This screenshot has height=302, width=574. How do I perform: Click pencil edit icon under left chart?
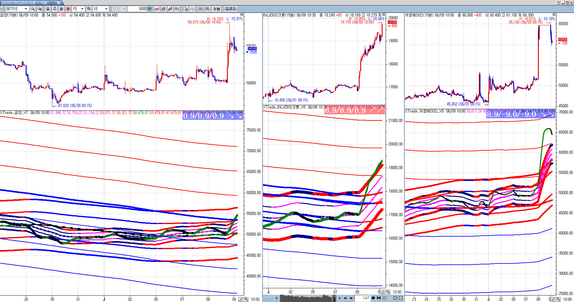(241, 299)
